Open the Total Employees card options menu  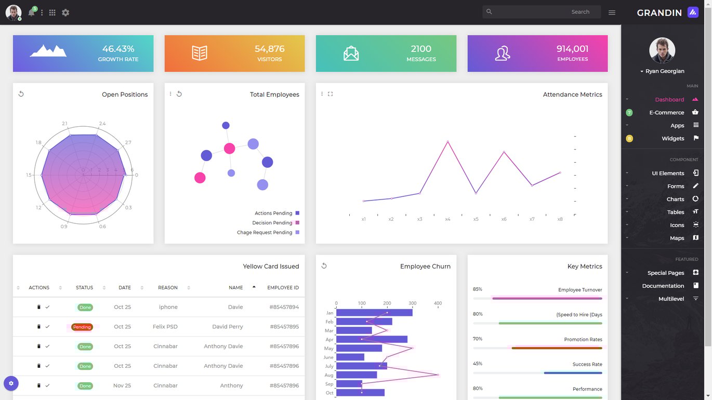(x=170, y=94)
